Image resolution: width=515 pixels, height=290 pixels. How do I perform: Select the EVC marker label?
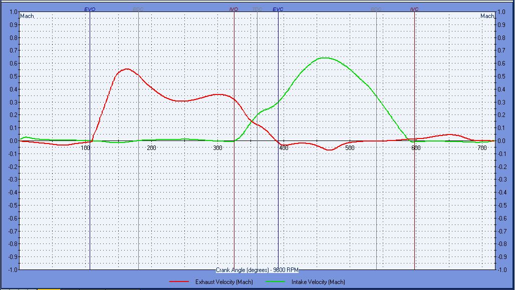(x=278, y=9)
